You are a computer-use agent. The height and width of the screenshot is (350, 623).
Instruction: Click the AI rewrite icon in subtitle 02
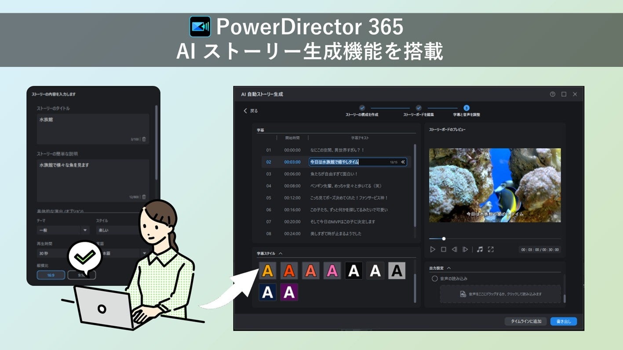tap(403, 162)
